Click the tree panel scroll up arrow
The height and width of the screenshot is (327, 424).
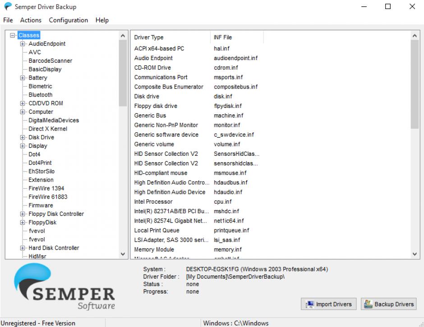click(x=123, y=36)
